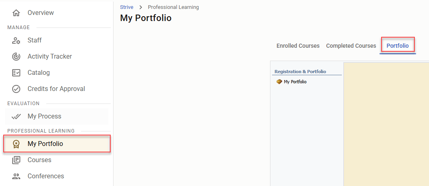The image size is (429, 186).
Task: Open Credits for Approval from sidebar text
Action: tap(56, 89)
